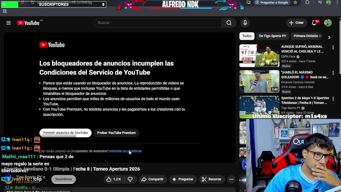Image resolution: width=341 pixels, height=192 pixels.
Task: Click the video title Olimpia Fecha 8 Torneo Apertura 2026
Action: (72, 169)
